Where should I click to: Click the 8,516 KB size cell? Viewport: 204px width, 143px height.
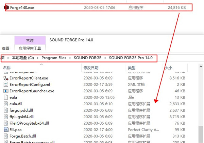(177, 78)
